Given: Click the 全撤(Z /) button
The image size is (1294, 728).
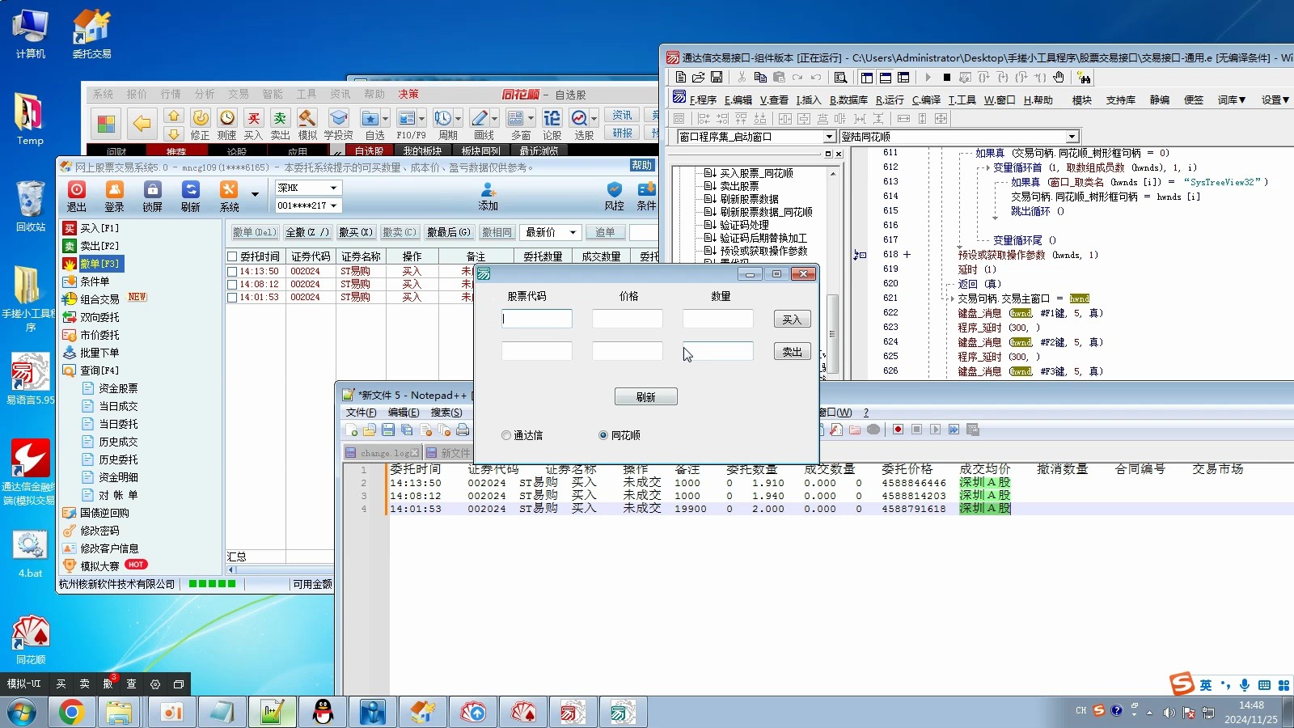Looking at the screenshot, I should coord(307,232).
